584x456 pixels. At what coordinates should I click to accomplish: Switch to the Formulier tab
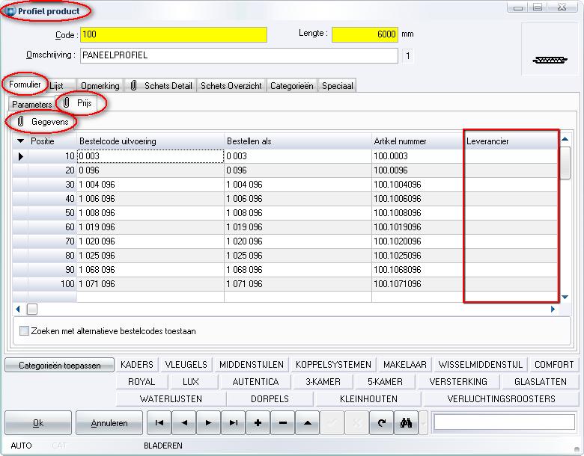[x=25, y=84]
